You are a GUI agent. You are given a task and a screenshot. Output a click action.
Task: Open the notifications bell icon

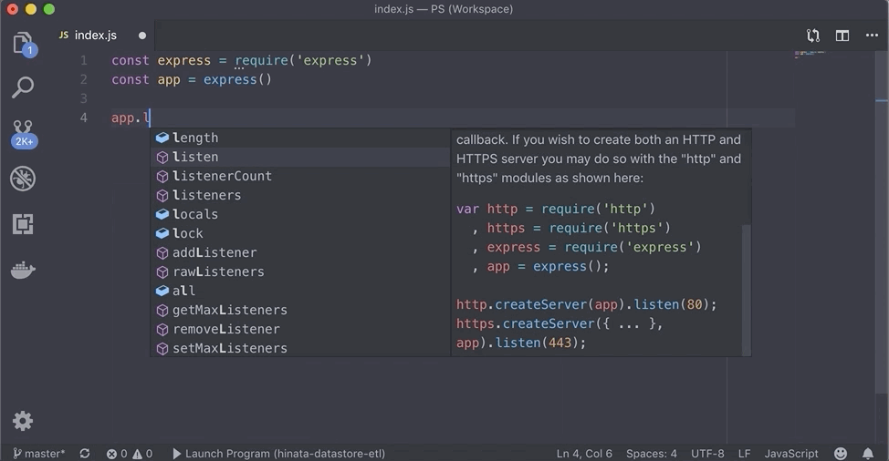coord(868,453)
